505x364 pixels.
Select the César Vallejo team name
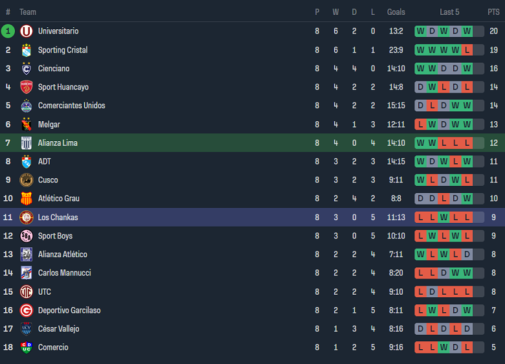[x=58, y=329]
